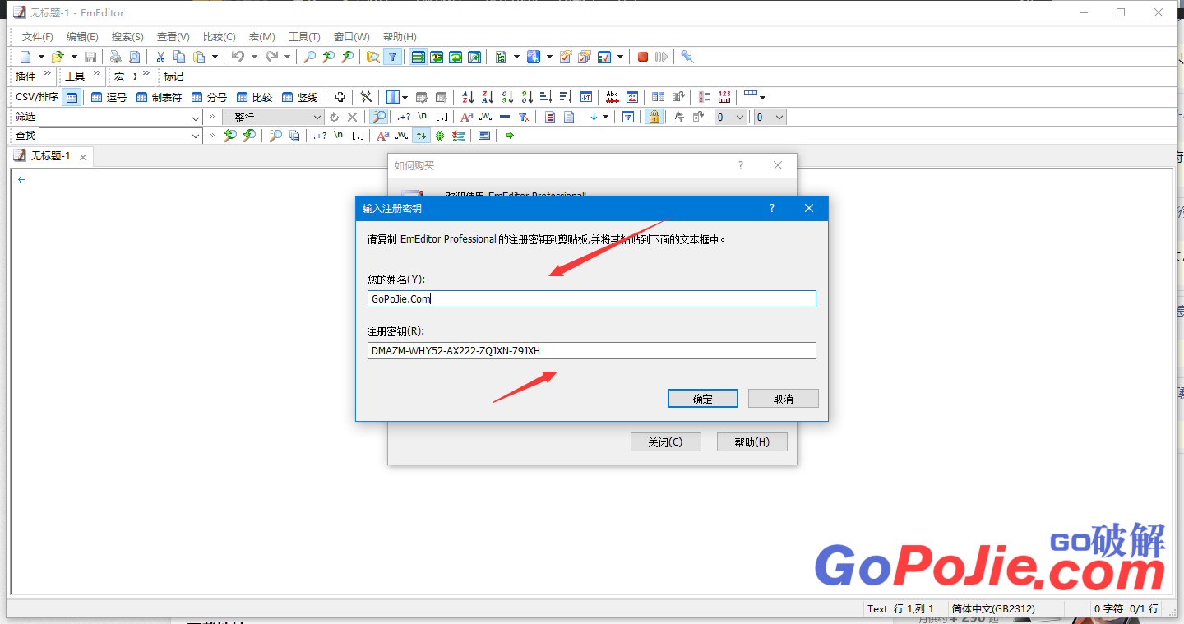Image resolution: width=1184 pixels, height=624 pixels.
Task: Select 制表符 tab-separated mode button
Action: (x=160, y=97)
